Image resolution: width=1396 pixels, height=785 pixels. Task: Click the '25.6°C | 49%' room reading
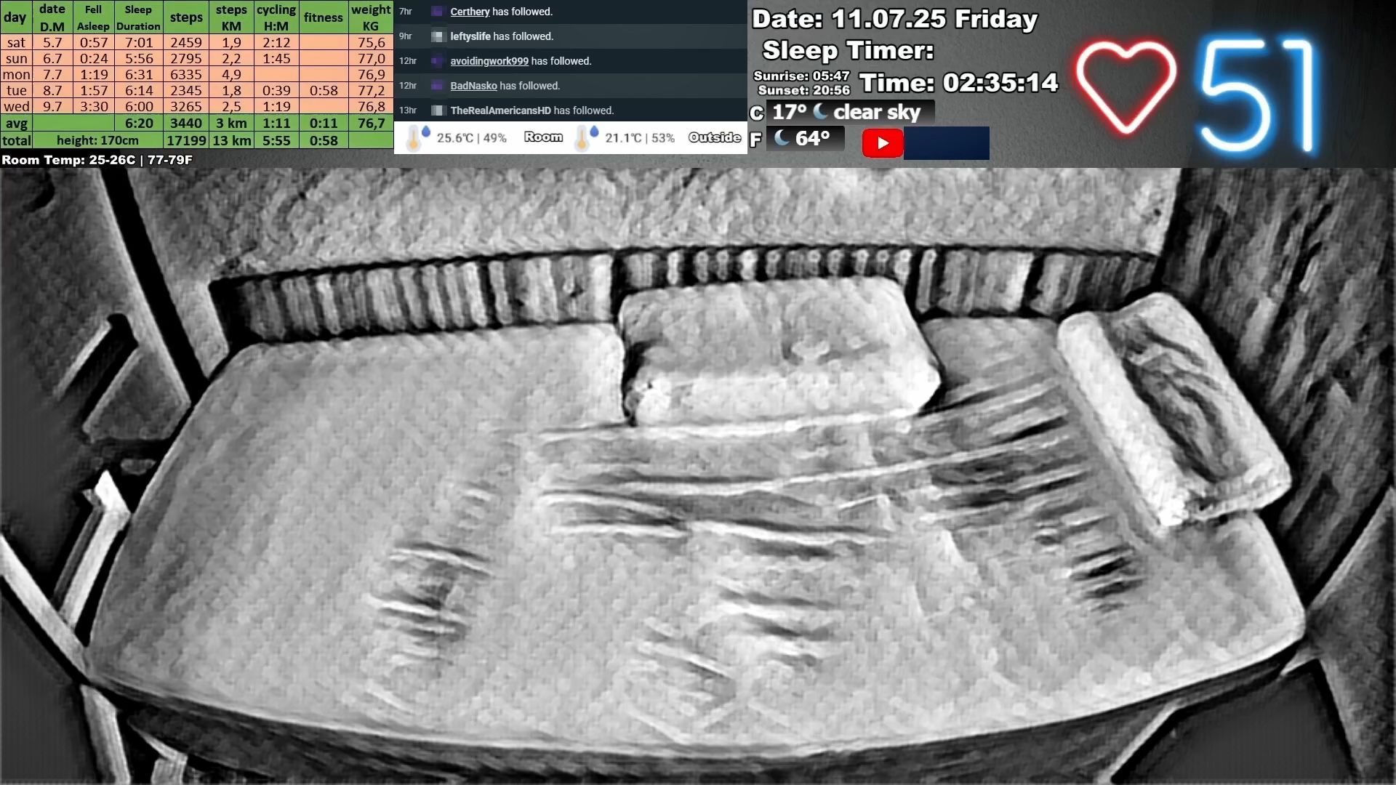point(471,138)
